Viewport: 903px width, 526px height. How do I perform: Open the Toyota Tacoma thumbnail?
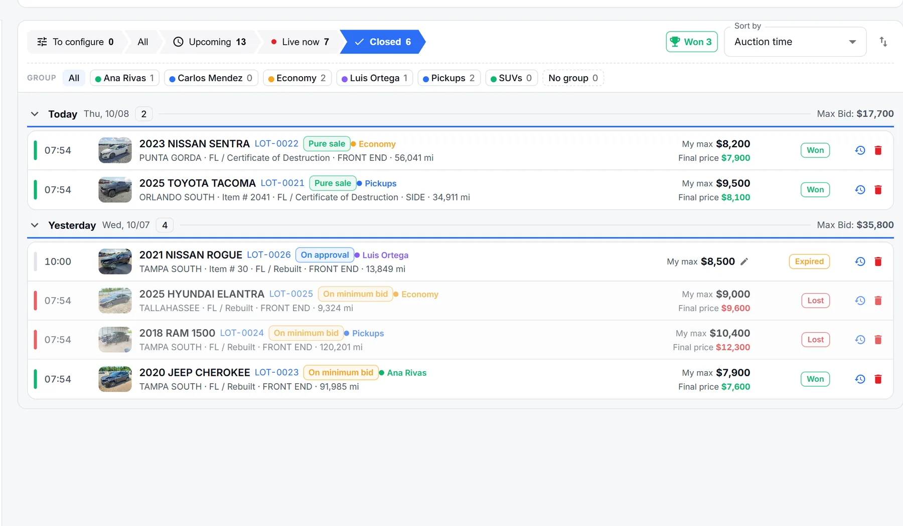tap(115, 190)
